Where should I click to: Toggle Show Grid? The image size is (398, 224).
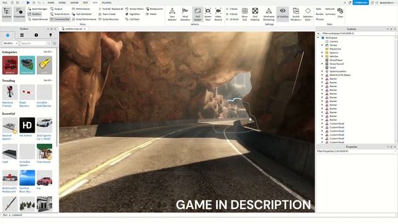[x=244, y=14]
